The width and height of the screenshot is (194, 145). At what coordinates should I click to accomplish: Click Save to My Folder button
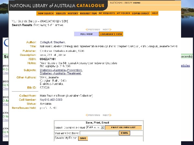83,138
